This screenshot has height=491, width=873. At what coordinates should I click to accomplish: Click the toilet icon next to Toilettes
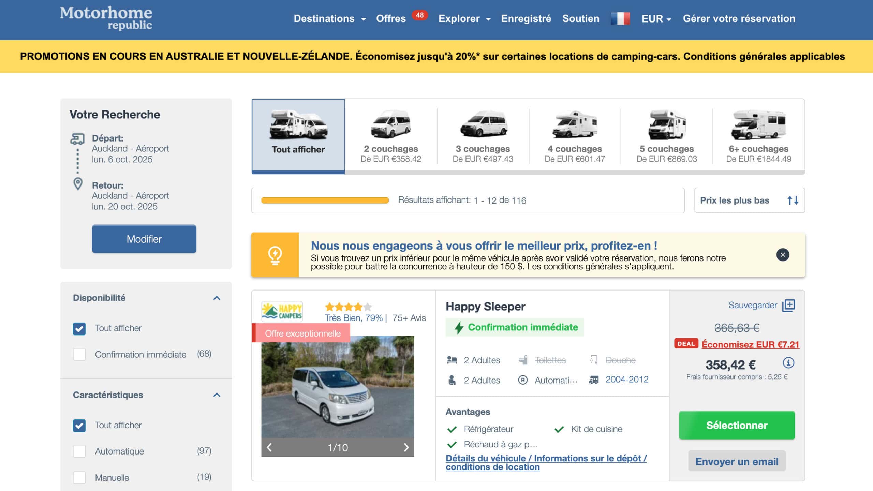[x=523, y=360]
